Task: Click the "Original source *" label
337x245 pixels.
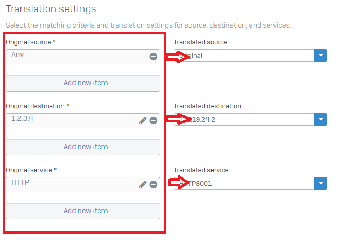Action: [x=30, y=42]
